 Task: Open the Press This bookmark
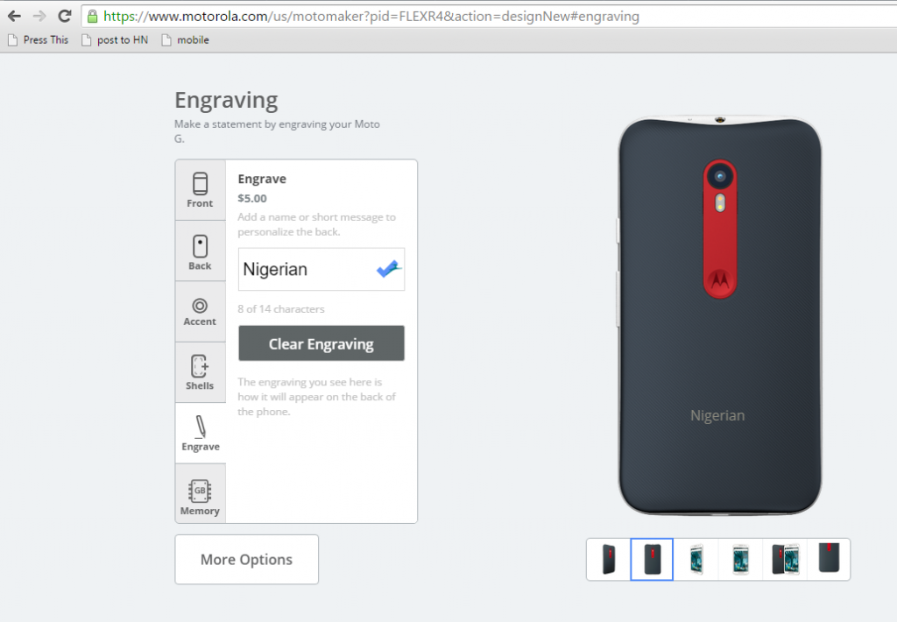(39, 40)
